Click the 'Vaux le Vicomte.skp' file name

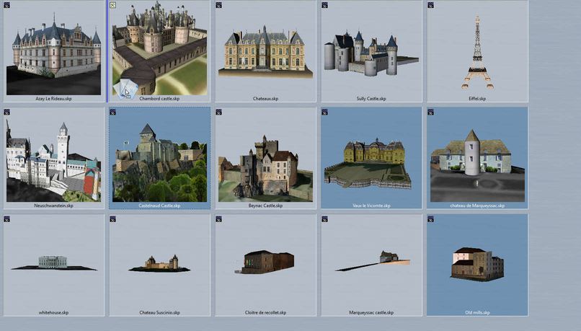click(372, 206)
